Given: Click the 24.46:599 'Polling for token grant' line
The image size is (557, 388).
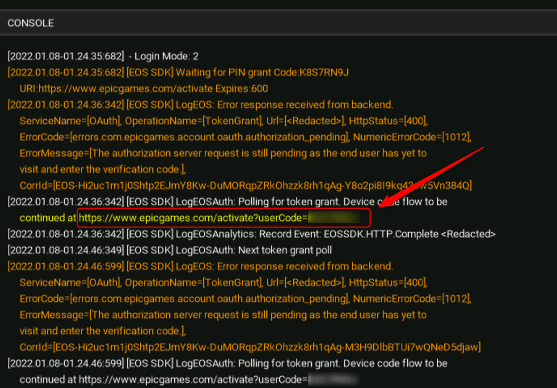Looking at the screenshot, I should tap(228, 363).
